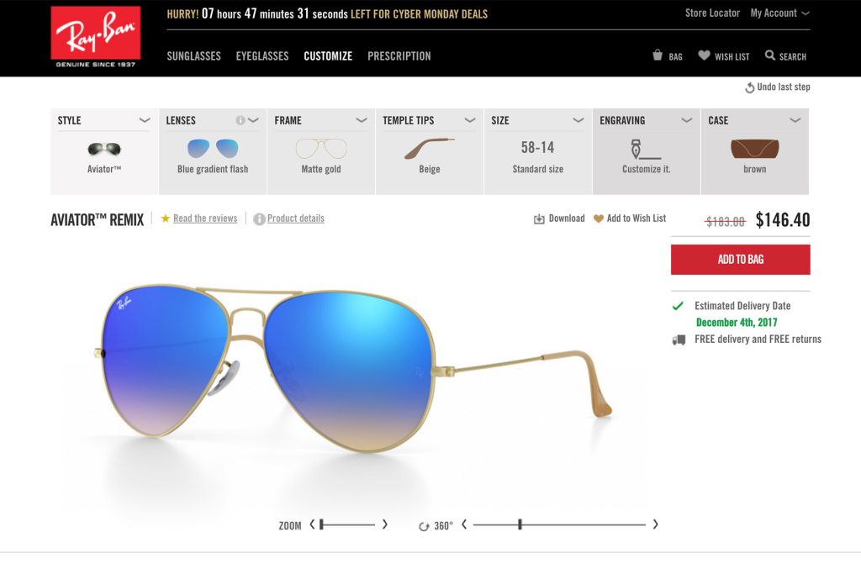
Task: Click the Add to Bag button
Action: coord(740,260)
